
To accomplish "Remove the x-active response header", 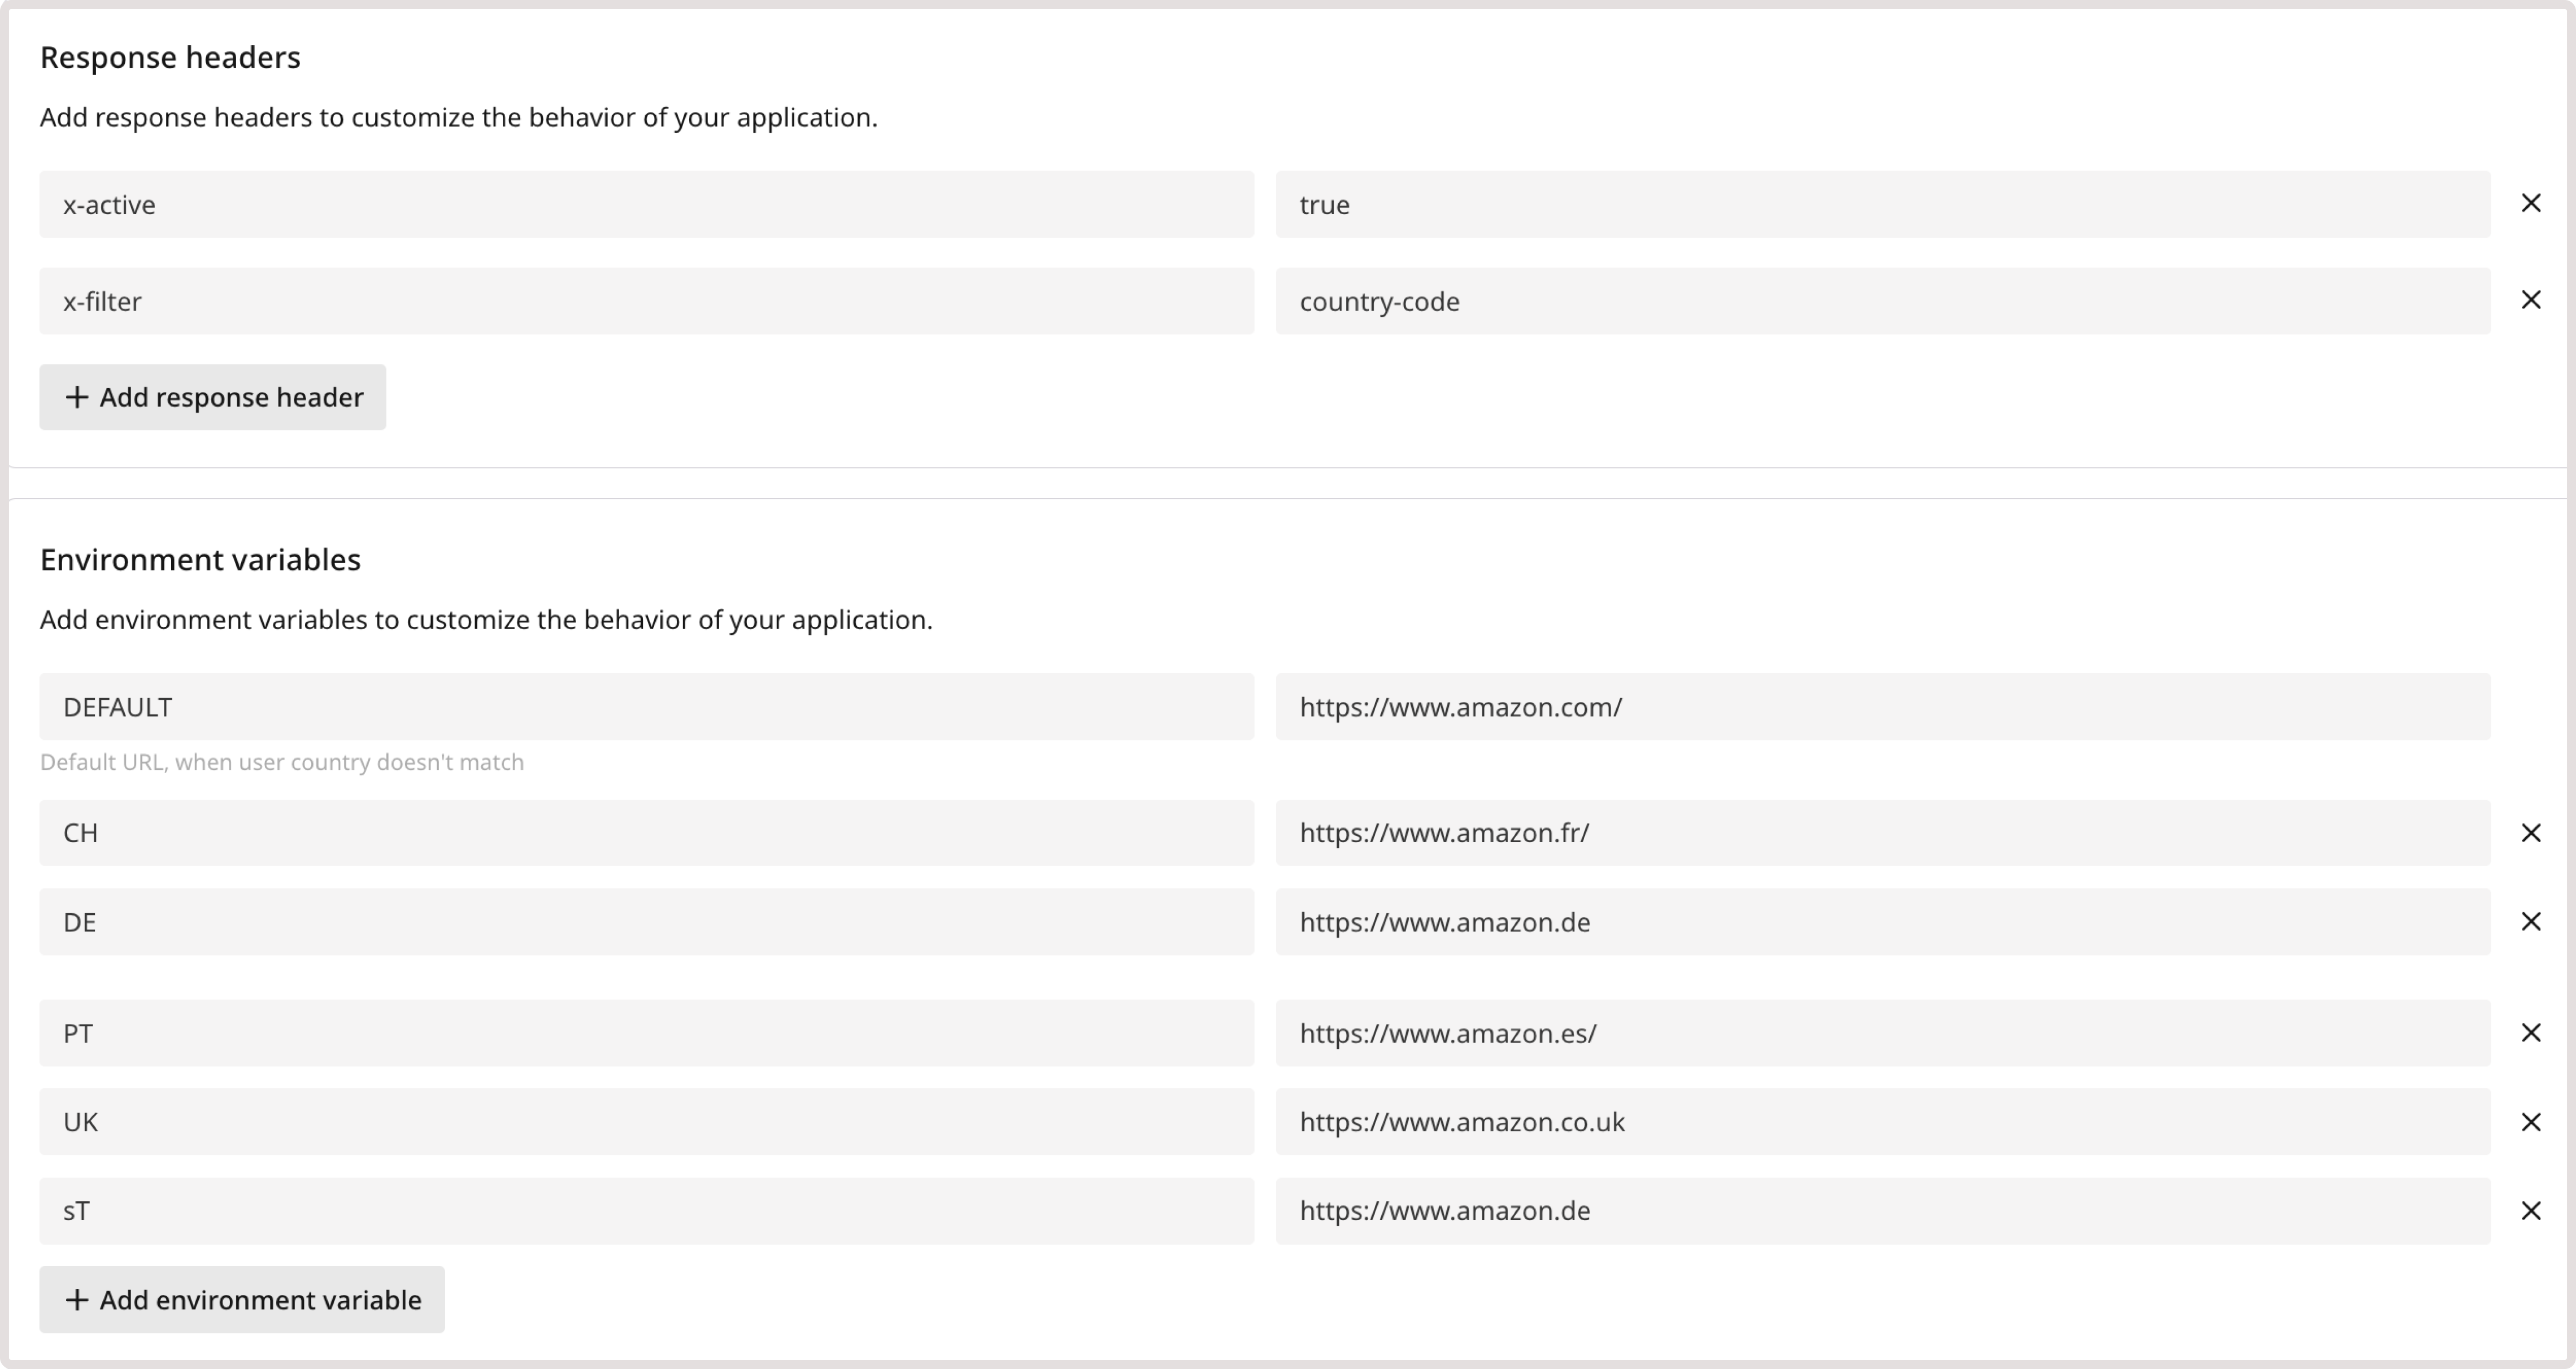I will (2530, 204).
